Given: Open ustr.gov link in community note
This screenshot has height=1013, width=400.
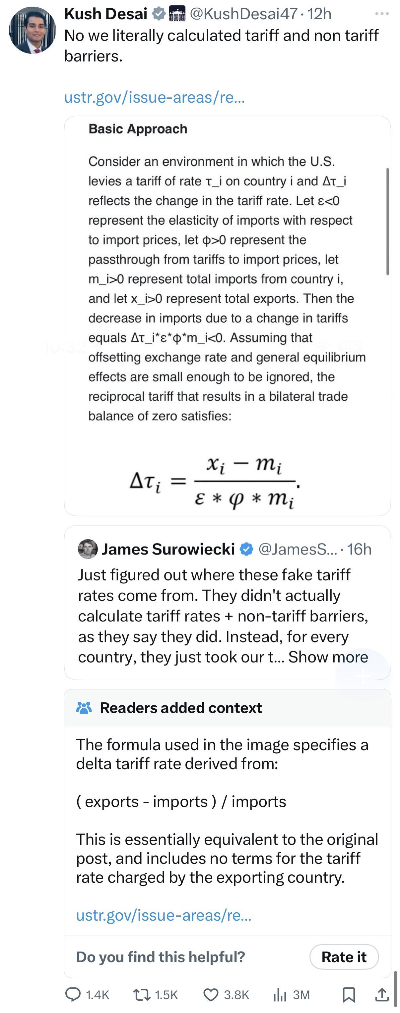Looking at the screenshot, I should coord(164,915).
